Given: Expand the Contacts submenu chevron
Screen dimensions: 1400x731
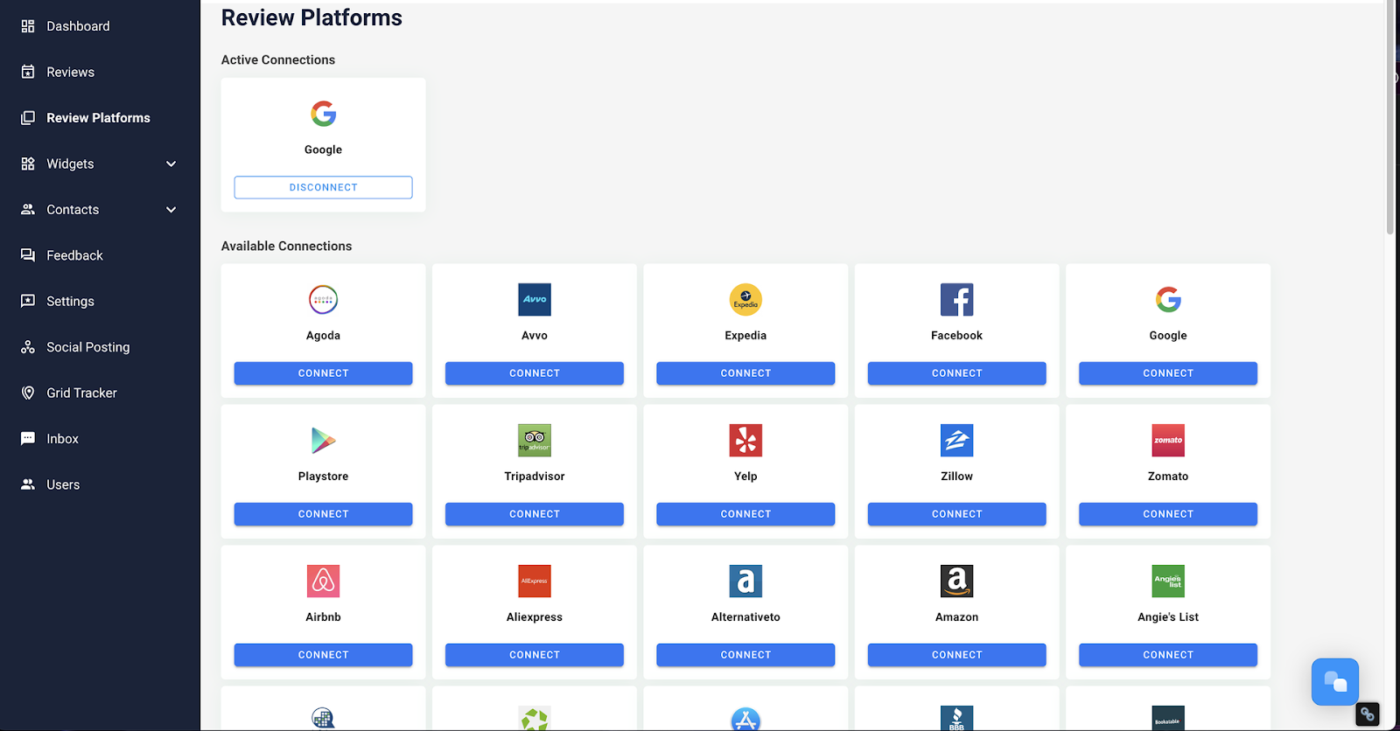Looking at the screenshot, I should tap(171, 210).
